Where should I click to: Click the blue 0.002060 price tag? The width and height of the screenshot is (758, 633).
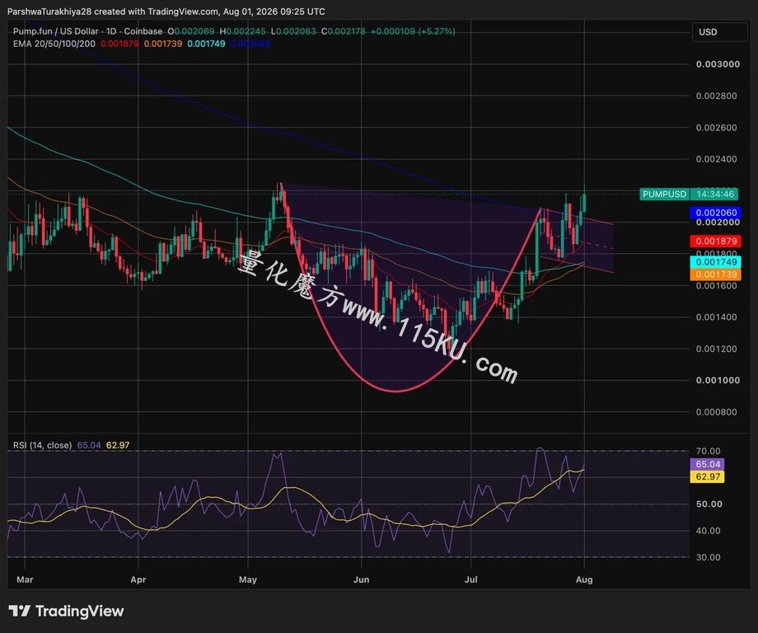[716, 213]
